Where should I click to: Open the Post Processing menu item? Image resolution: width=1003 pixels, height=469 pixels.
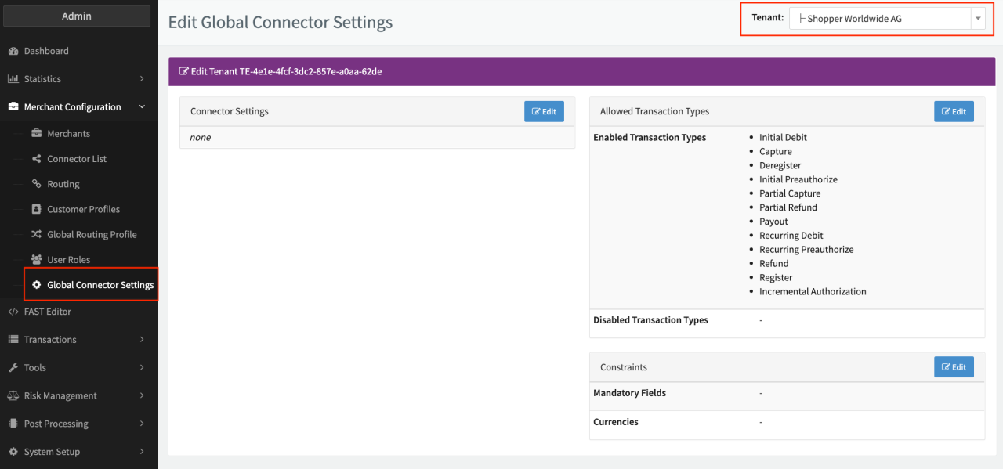point(56,424)
